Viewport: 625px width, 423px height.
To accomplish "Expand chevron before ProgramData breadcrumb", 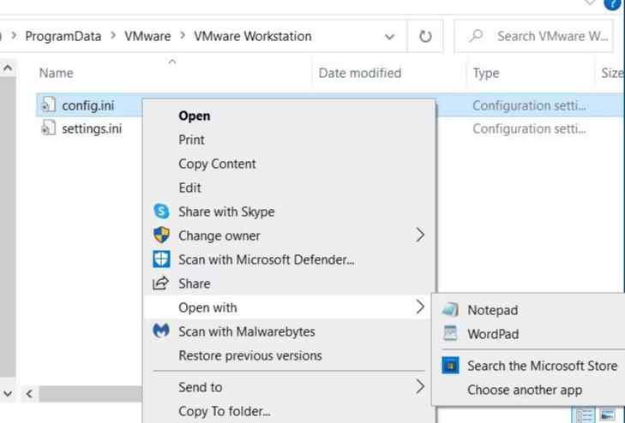I will click(14, 36).
